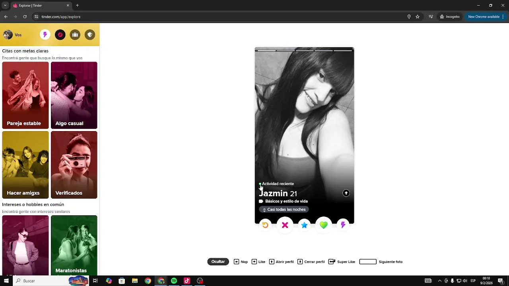Open the Pareja estable category card
509x286 pixels.
pyautogui.click(x=25, y=95)
